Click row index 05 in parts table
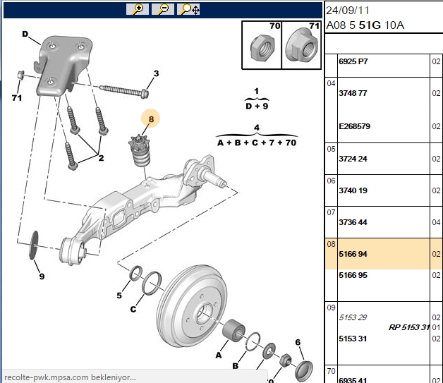This screenshot has height=383, width=443. click(x=331, y=149)
